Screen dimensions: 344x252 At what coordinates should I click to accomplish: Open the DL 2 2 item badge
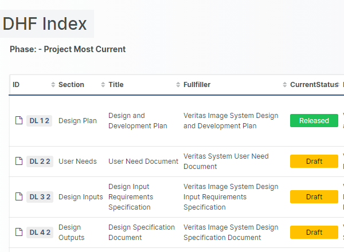40,162
